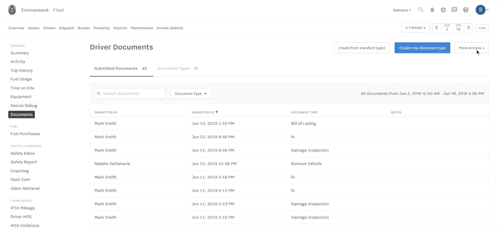Open Natalie Dellamaria's document row

(x=289, y=163)
